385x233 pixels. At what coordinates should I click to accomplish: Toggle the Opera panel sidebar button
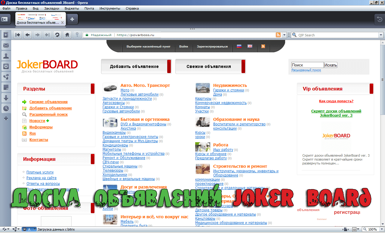click(5, 19)
